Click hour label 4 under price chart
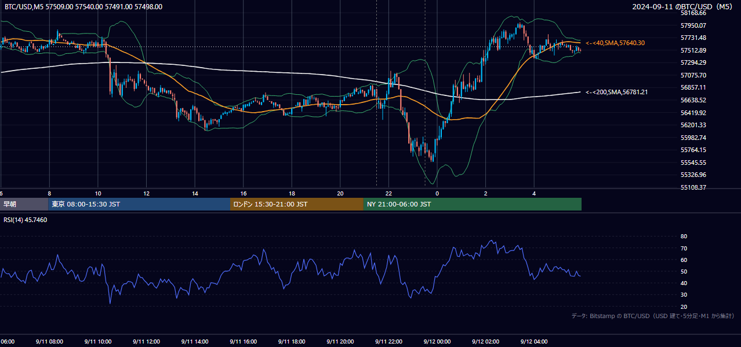Image resolution: width=741 pixels, height=347 pixels. (534, 194)
